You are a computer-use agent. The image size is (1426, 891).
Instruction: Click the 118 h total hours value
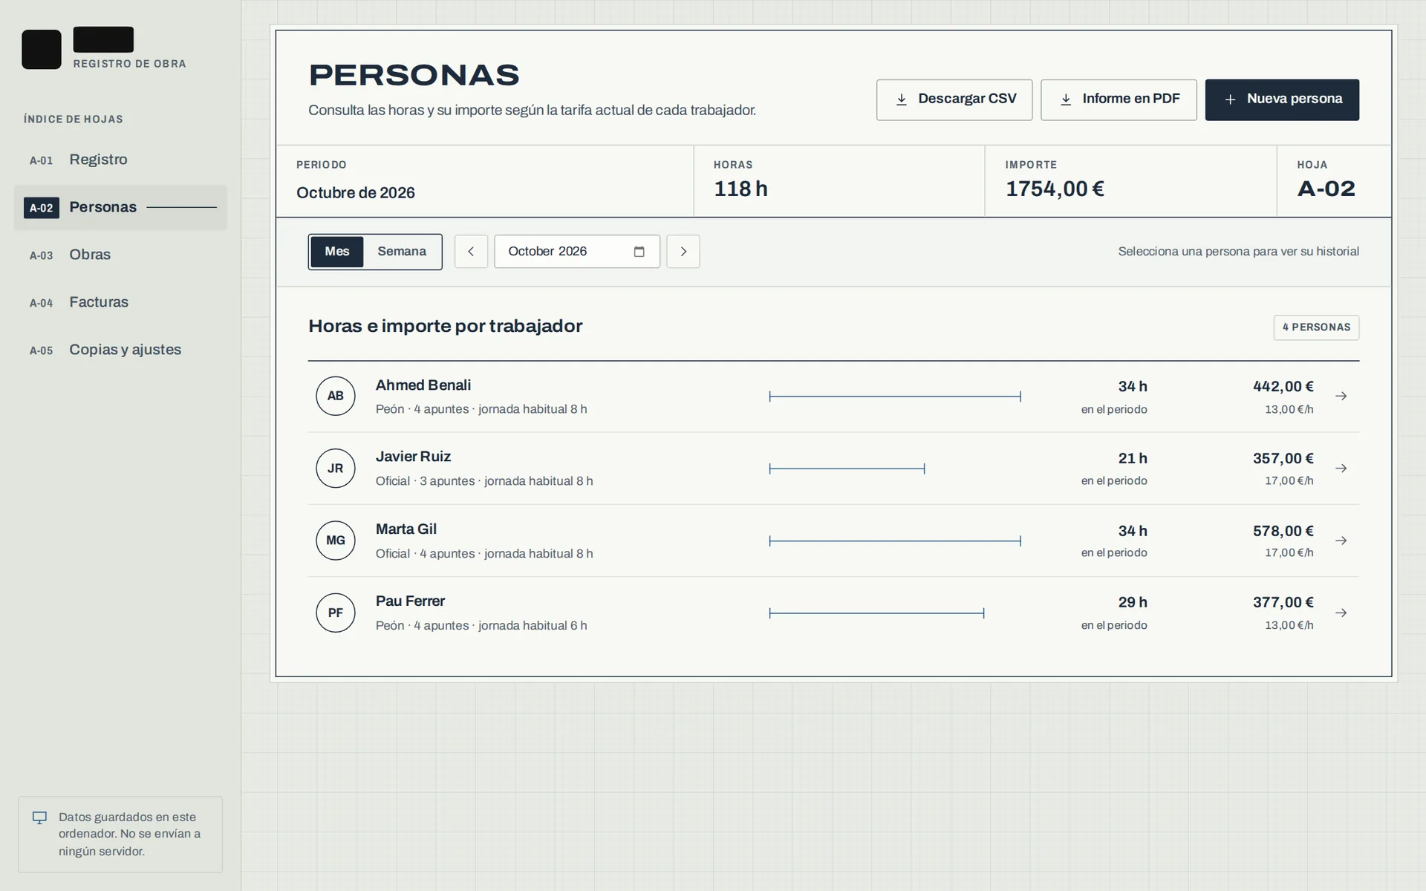tap(740, 189)
